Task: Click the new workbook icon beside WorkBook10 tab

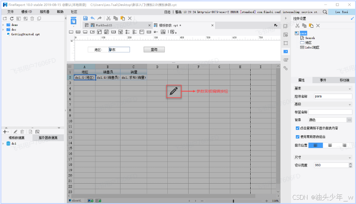Action: [x=86, y=25]
